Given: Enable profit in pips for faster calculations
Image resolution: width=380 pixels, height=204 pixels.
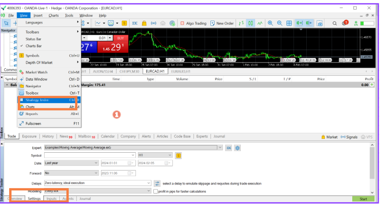Looking at the screenshot, I should click(155, 192).
